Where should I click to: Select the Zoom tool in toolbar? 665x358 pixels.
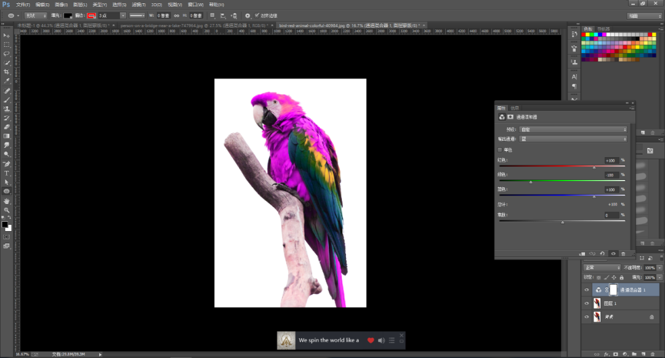pos(7,210)
